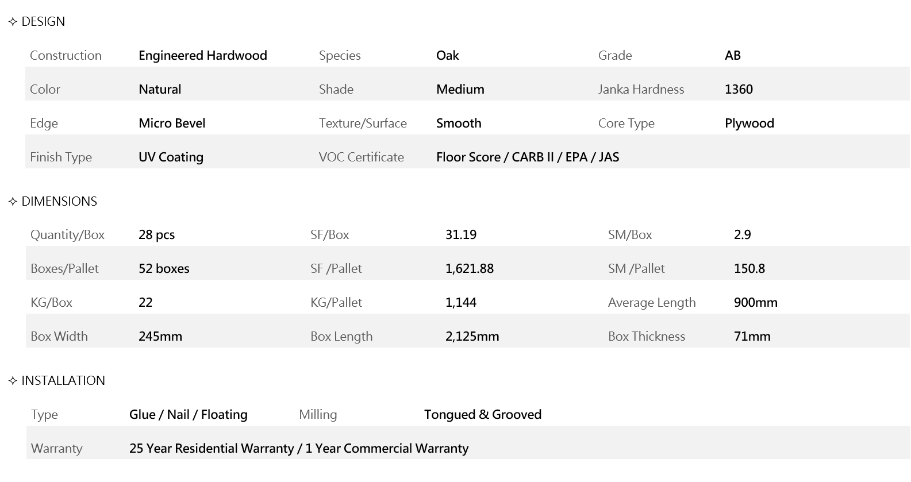
Task: Click the Average Length value 900mm
Action: point(756,303)
